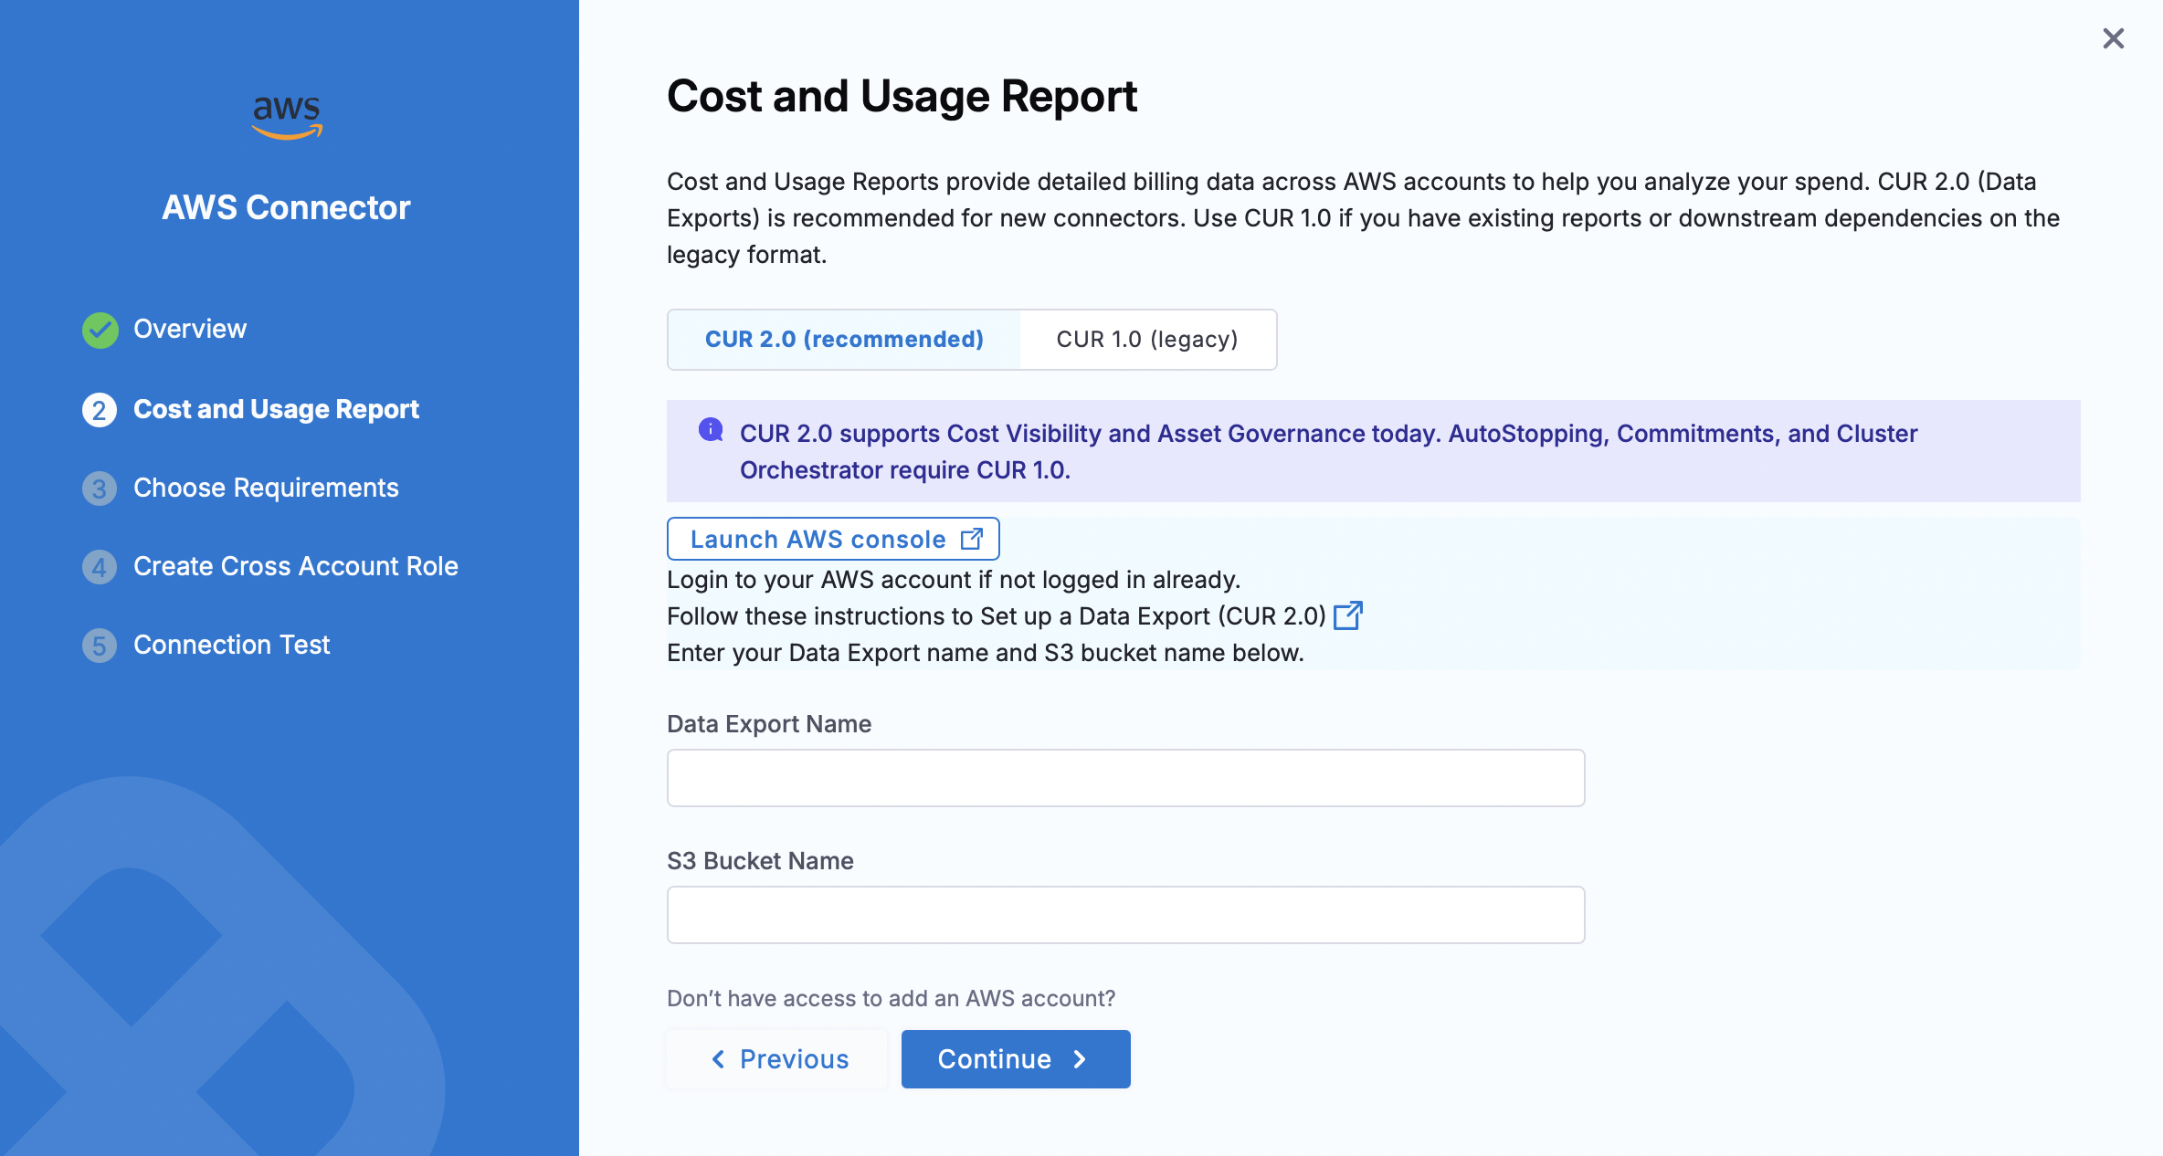
Task: Switch to CUR 1.0 (legacy) tab
Action: [x=1147, y=340]
